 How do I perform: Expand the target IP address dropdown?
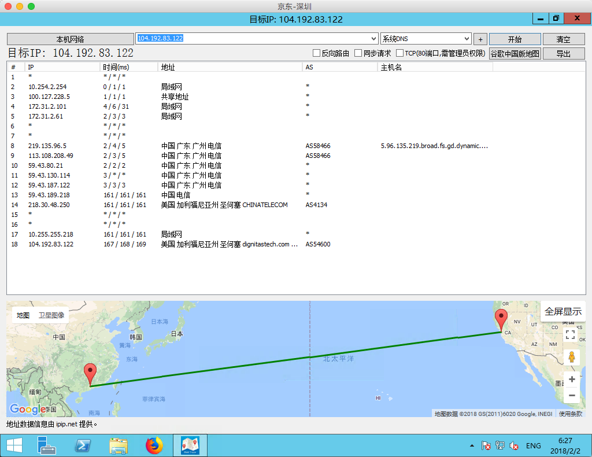pos(373,39)
